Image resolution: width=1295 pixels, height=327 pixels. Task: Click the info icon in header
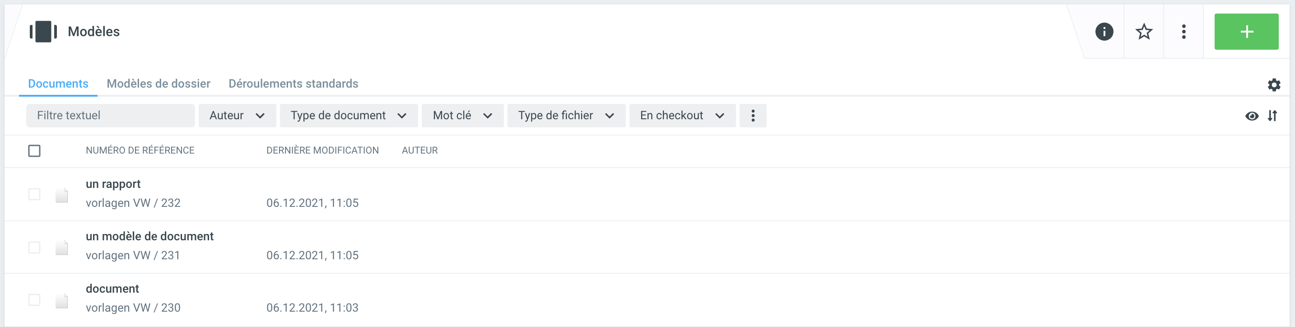pos(1104,32)
